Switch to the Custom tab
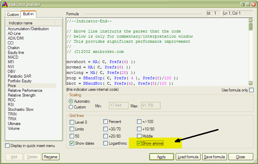Viewport: 258px width, 164px height. (x=13, y=15)
